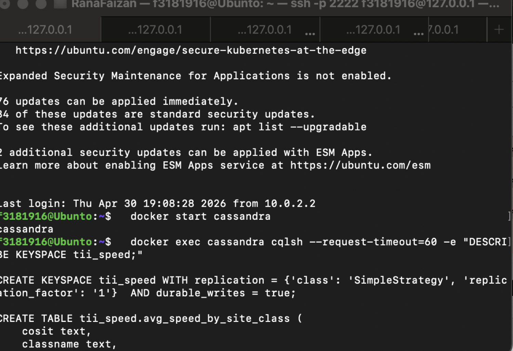
Task: Click the prompt before 'docker exec cassandra'
Action: [x=55, y=242]
